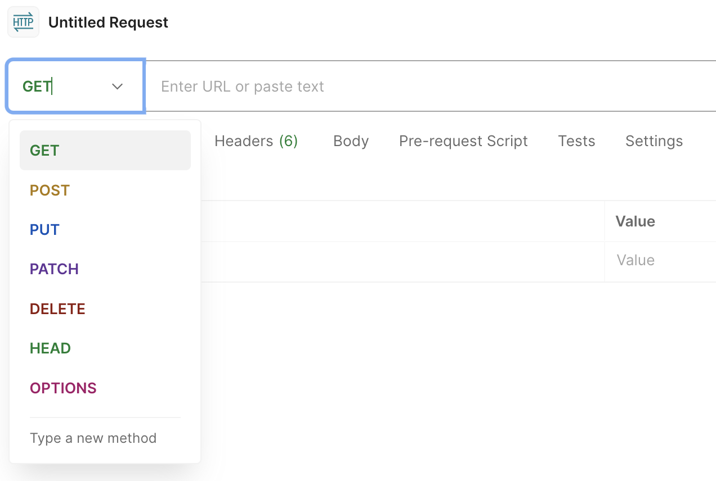
Task: Click the HTTP request type icon
Action: tap(23, 22)
